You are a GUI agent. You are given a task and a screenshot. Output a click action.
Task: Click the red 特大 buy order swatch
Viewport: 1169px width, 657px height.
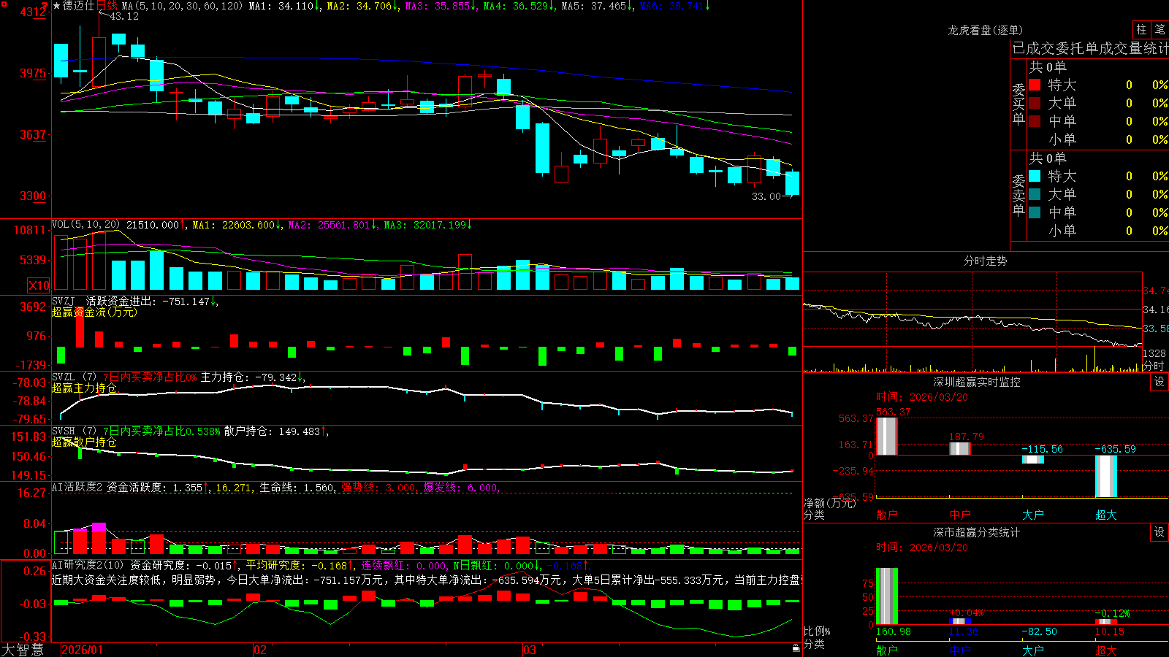1035,85
